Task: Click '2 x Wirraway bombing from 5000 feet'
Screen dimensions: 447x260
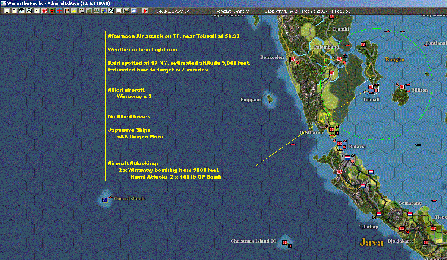Action: [x=169, y=170]
